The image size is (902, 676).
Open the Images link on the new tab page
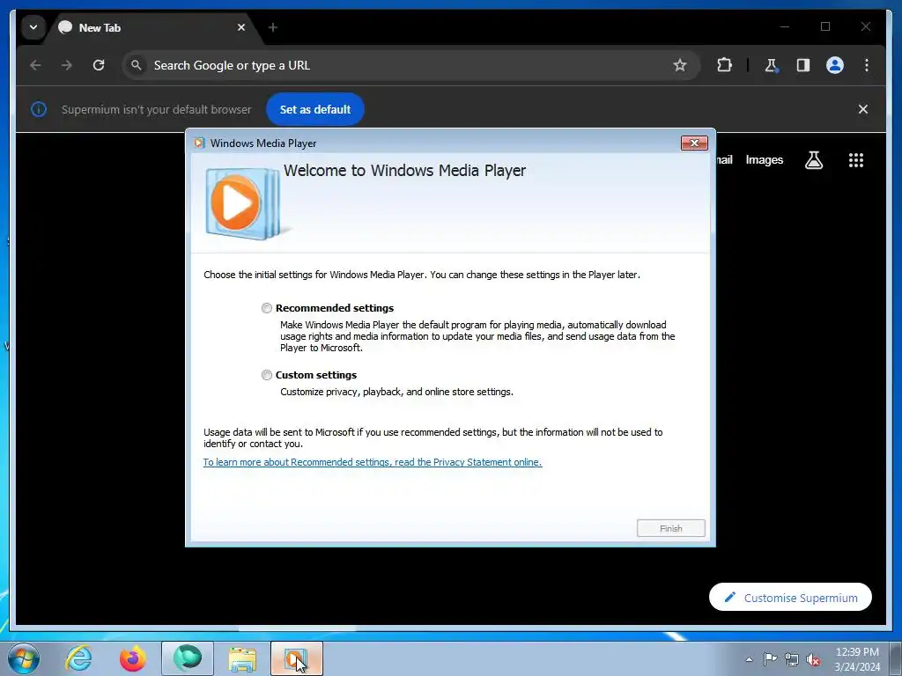click(764, 160)
